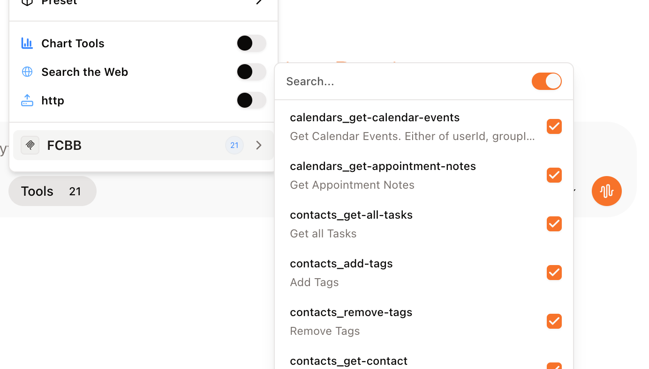Screen dimensions: 649x369
Task: Click the tool Search field
Action: 403,81
